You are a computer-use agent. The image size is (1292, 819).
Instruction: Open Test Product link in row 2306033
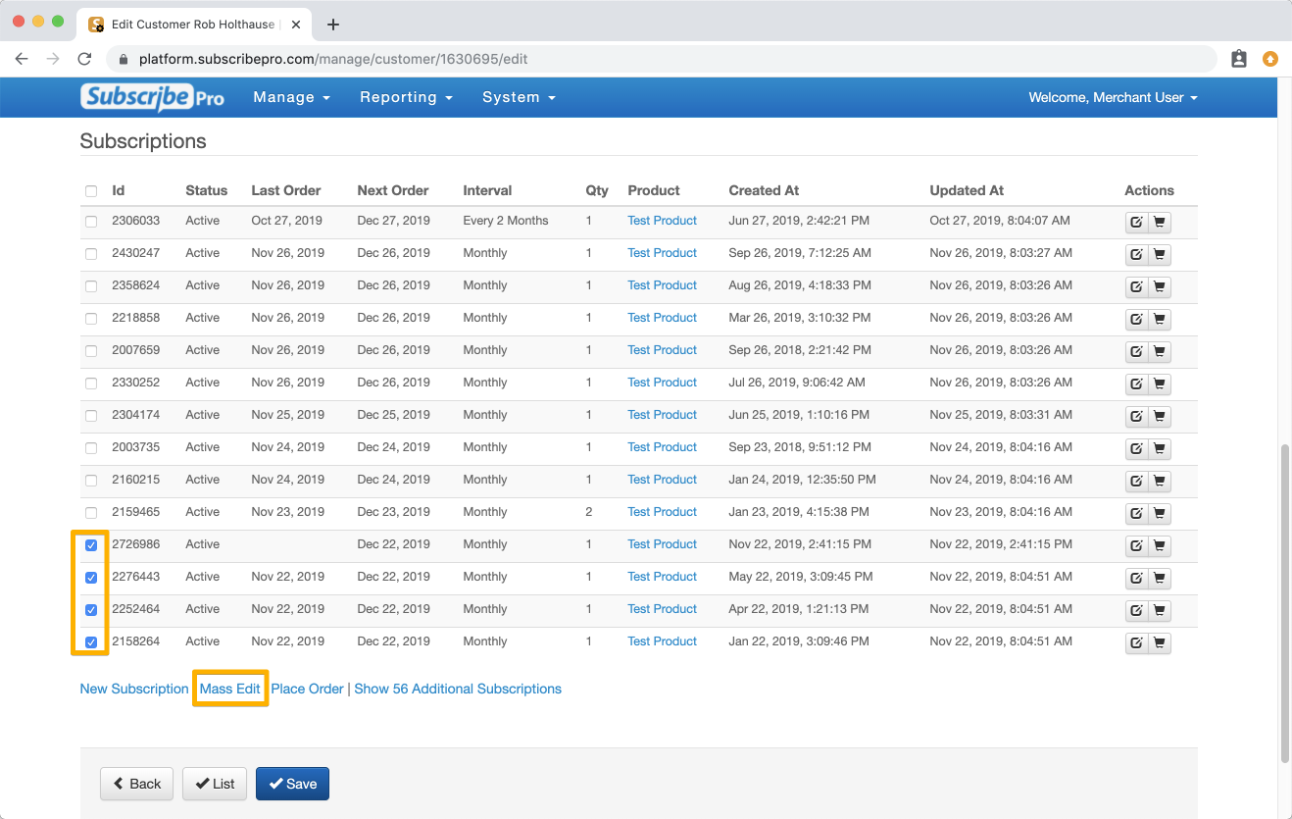tap(663, 221)
